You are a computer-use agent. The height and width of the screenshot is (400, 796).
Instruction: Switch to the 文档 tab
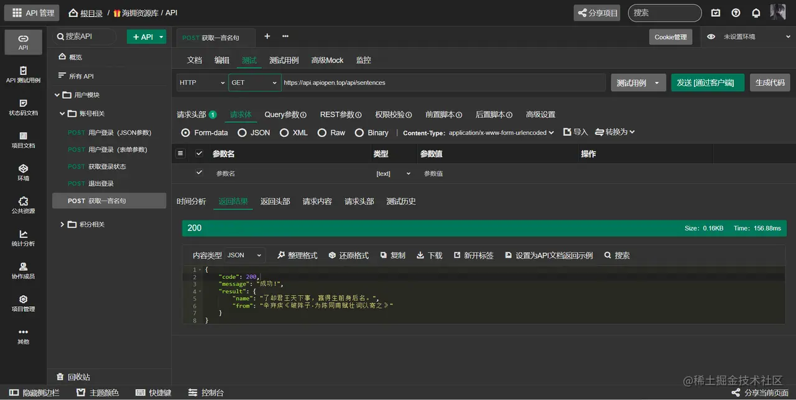click(x=195, y=60)
